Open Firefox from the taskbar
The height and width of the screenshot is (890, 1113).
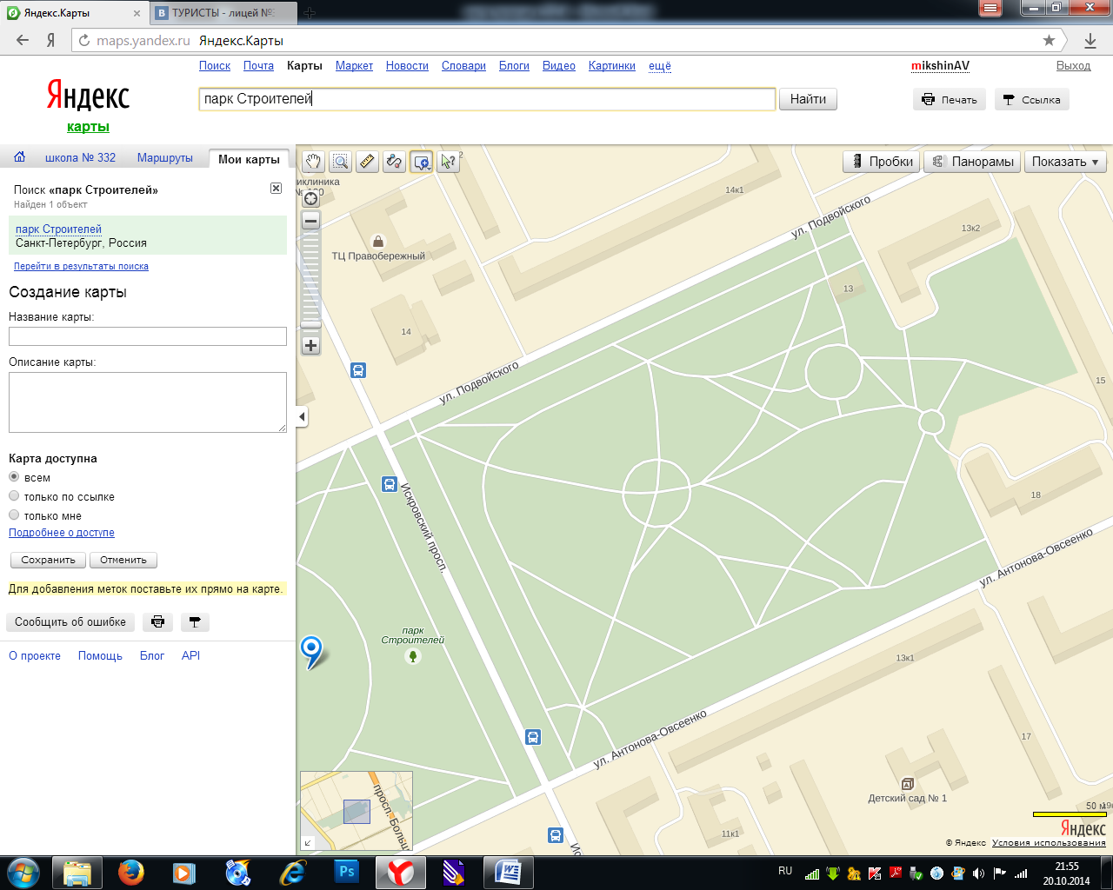[131, 872]
